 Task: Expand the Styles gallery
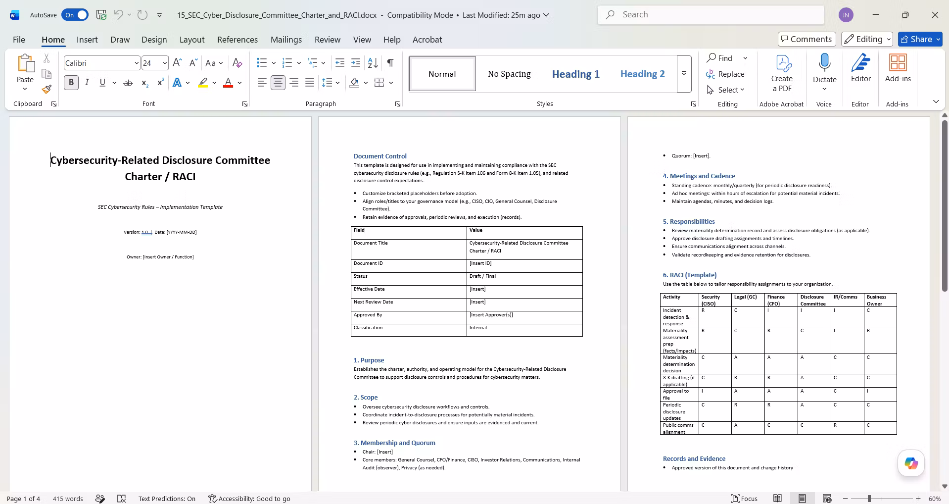[684, 74]
